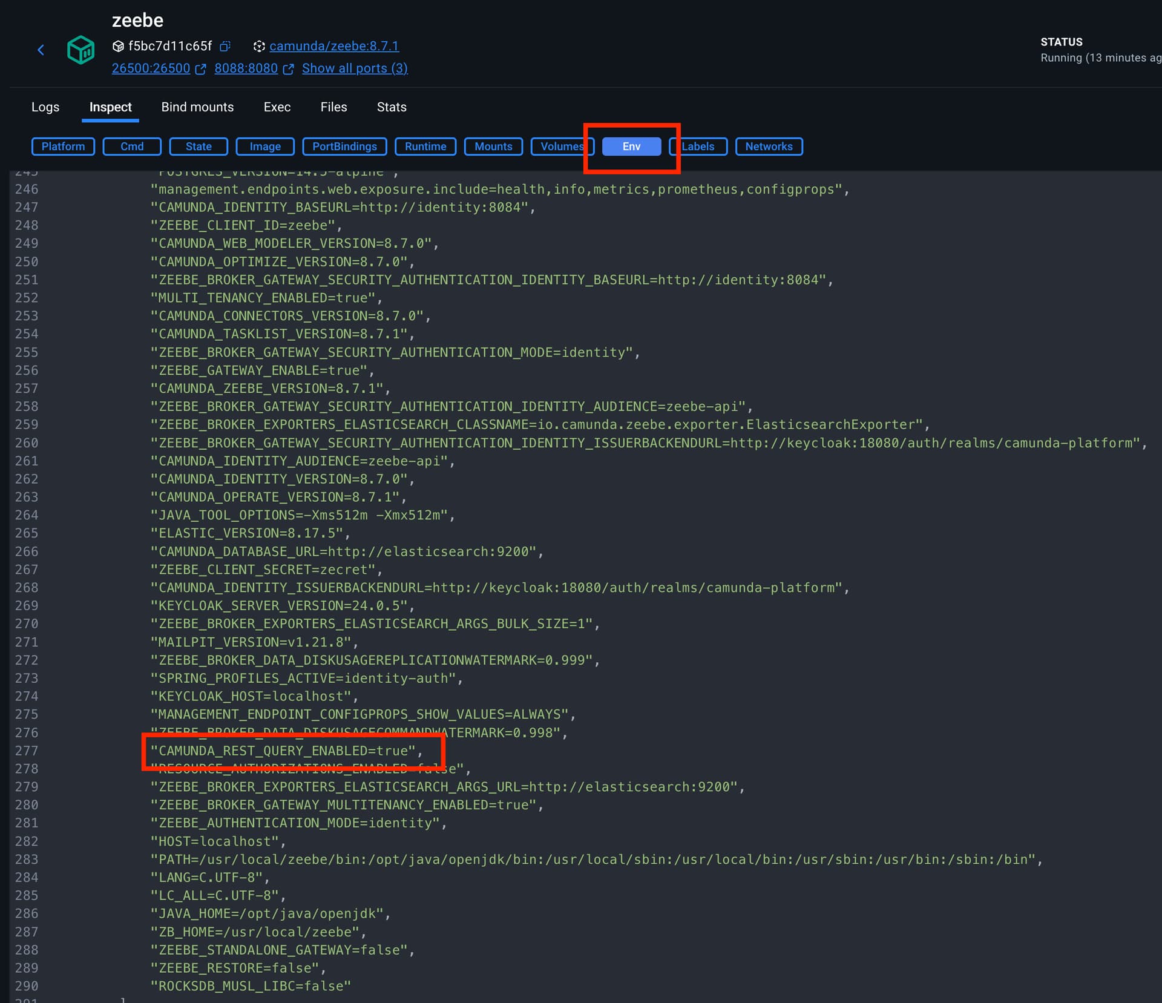Jump to the Runtime section
Viewport: 1162px width, 1003px height.
pos(425,146)
